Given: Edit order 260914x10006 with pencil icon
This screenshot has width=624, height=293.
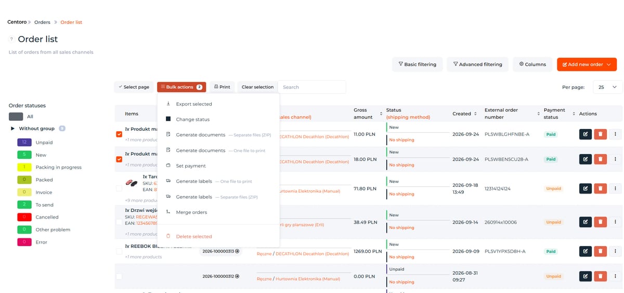Looking at the screenshot, I should 586,222.
